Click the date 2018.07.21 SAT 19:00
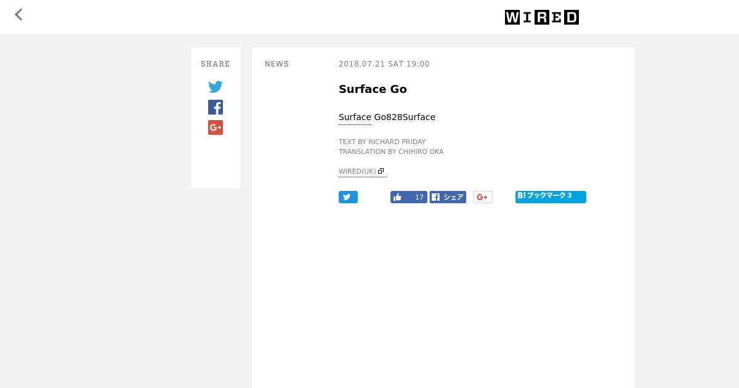This screenshot has height=388, width=739. [384, 64]
